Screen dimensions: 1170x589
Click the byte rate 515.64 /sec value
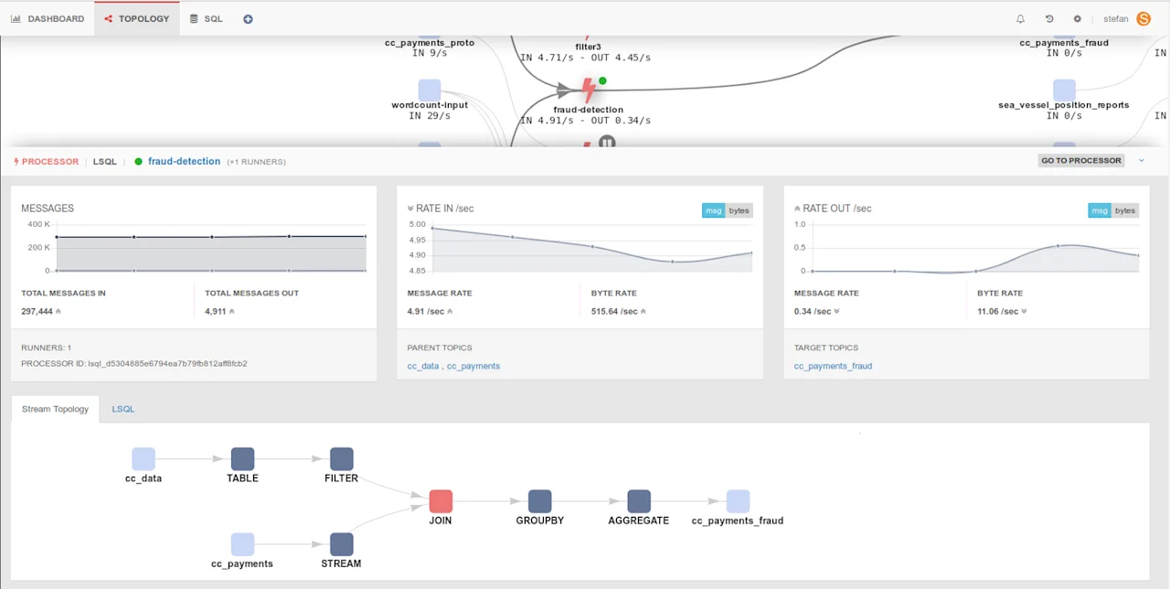pyautogui.click(x=614, y=311)
